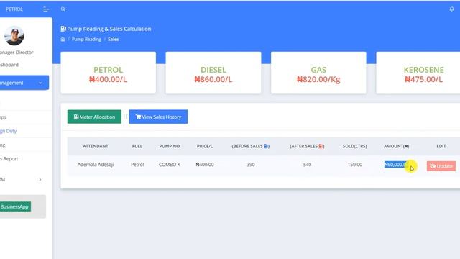The image size is (460, 259).
Task: Click the View Sales History button
Action: 158,117
